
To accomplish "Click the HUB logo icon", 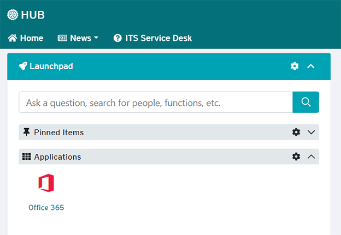I will 13,15.
